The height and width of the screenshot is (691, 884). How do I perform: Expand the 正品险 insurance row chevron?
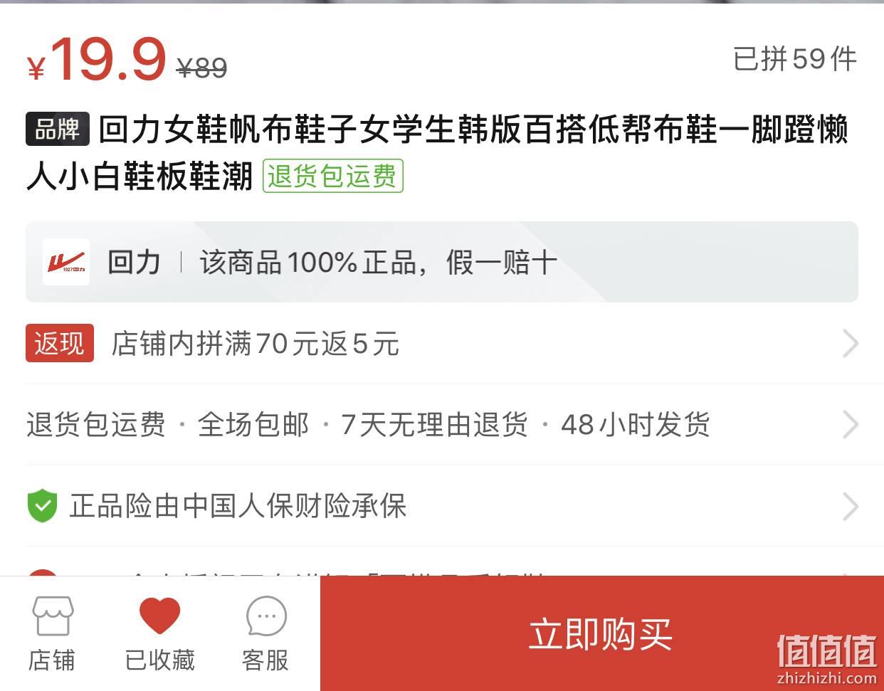point(850,506)
